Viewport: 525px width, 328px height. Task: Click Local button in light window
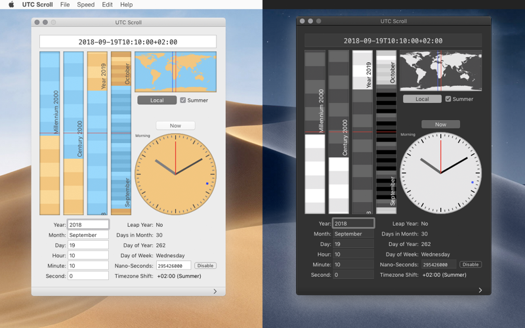[x=157, y=100]
